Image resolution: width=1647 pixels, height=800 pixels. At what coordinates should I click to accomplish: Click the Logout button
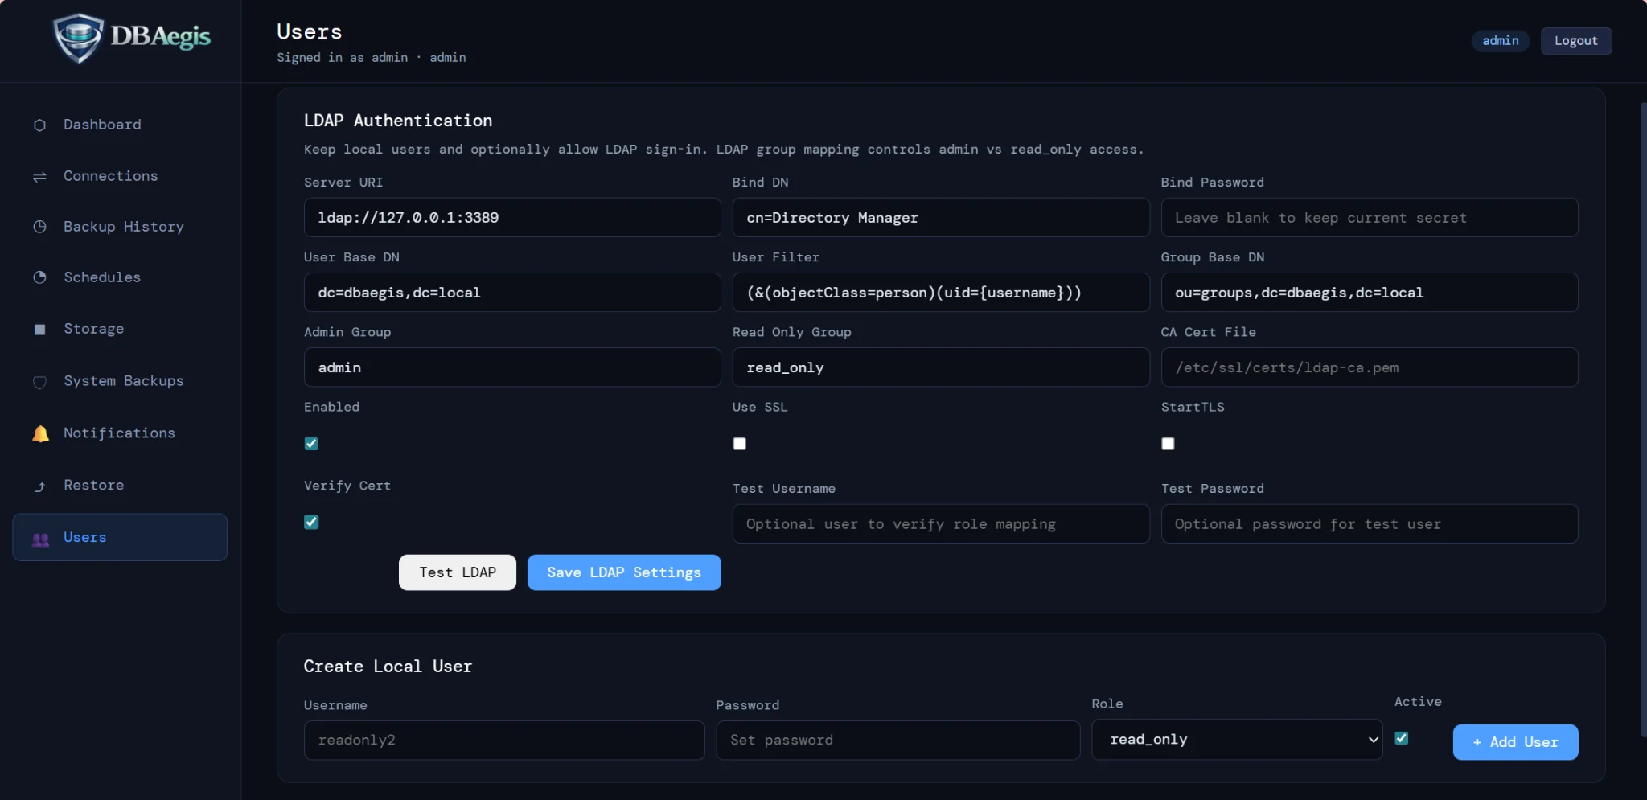pos(1576,41)
